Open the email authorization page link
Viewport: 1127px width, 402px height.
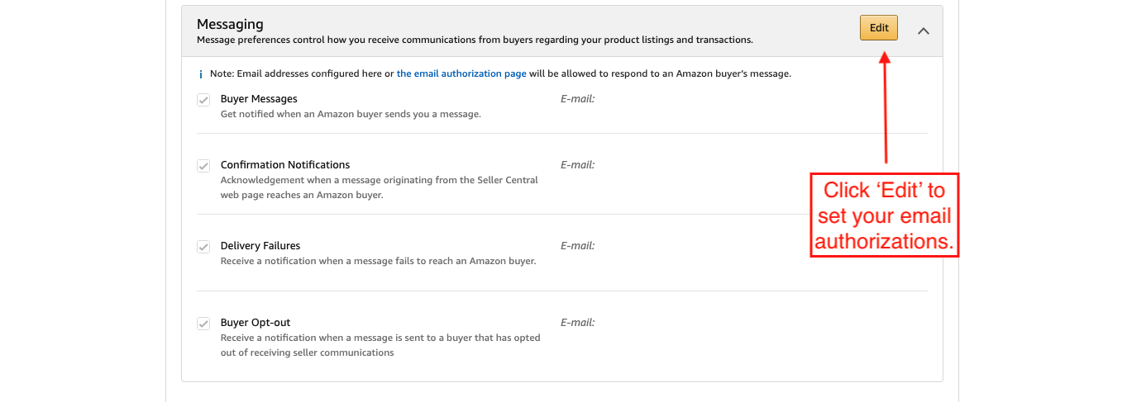461,73
